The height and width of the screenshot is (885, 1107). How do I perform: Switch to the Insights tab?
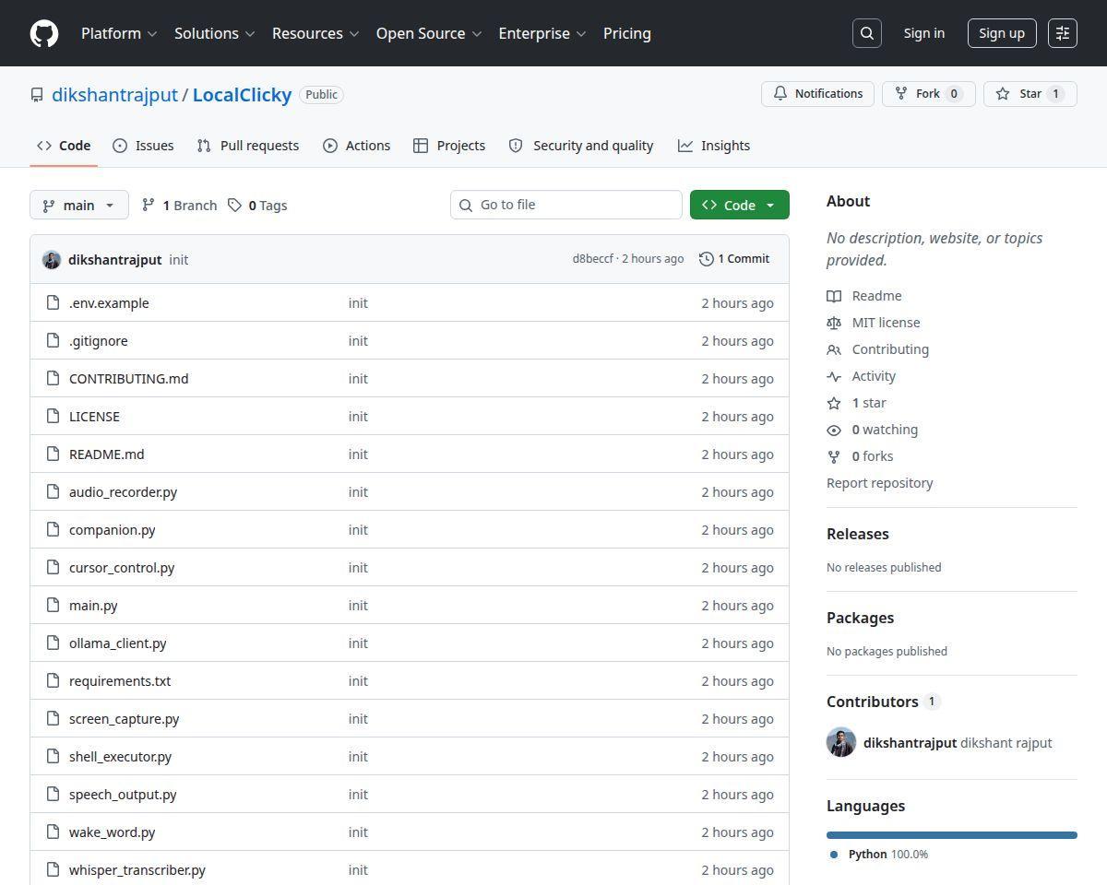coord(714,146)
